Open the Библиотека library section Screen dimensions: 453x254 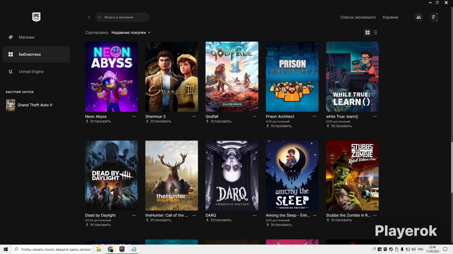coord(36,54)
